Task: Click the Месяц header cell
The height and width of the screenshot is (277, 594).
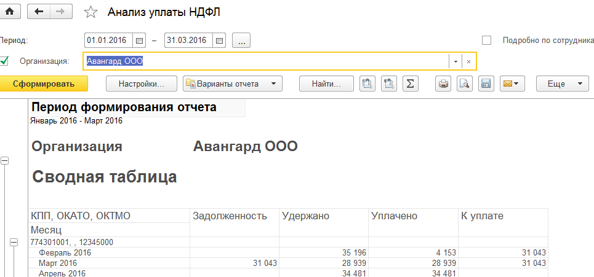Action: 109,230
